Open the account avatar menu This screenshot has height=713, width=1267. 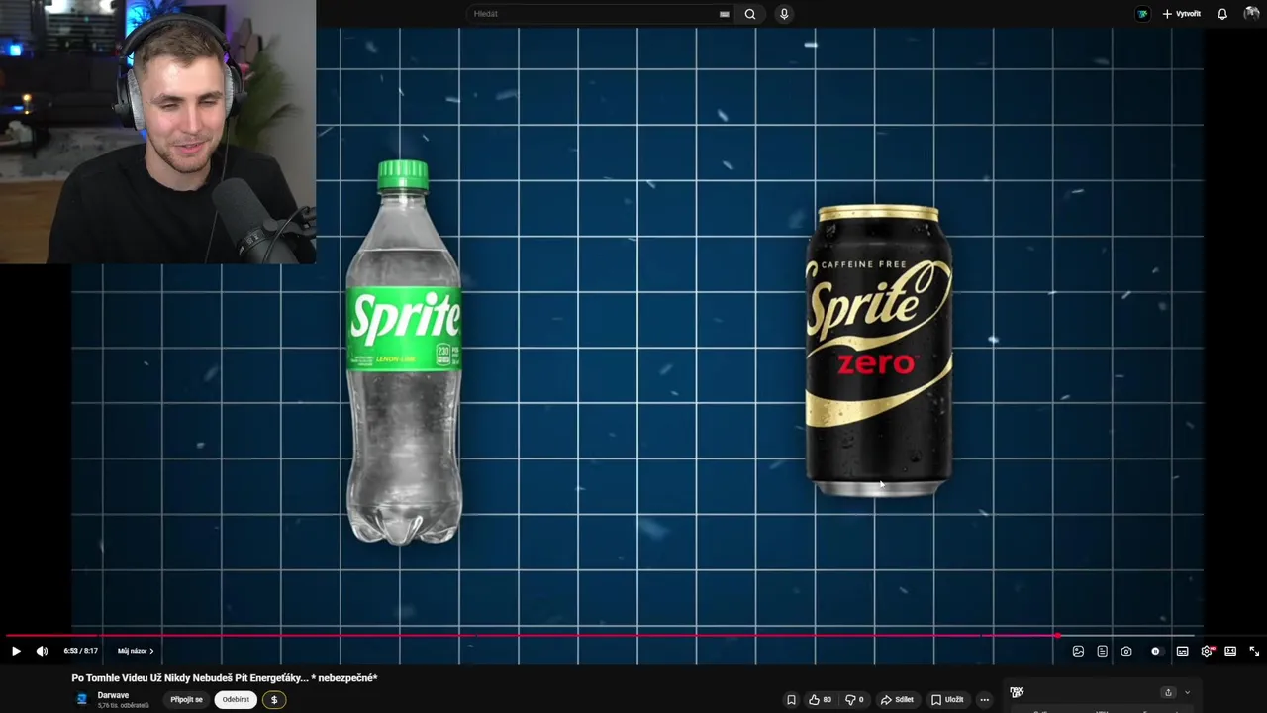[x=1252, y=14]
